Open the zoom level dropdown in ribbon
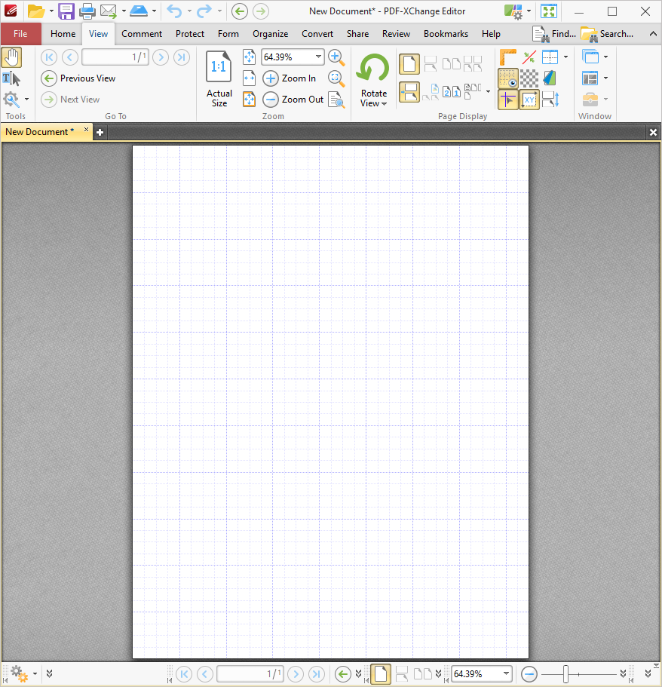Viewport: 662px width, 687px height. pyautogui.click(x=318, y=57)
